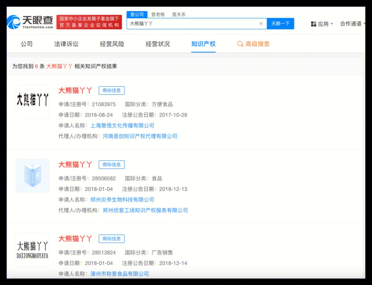
Task: Click the 高级搜索 magnifier icon
Action: tap(240, 44)
